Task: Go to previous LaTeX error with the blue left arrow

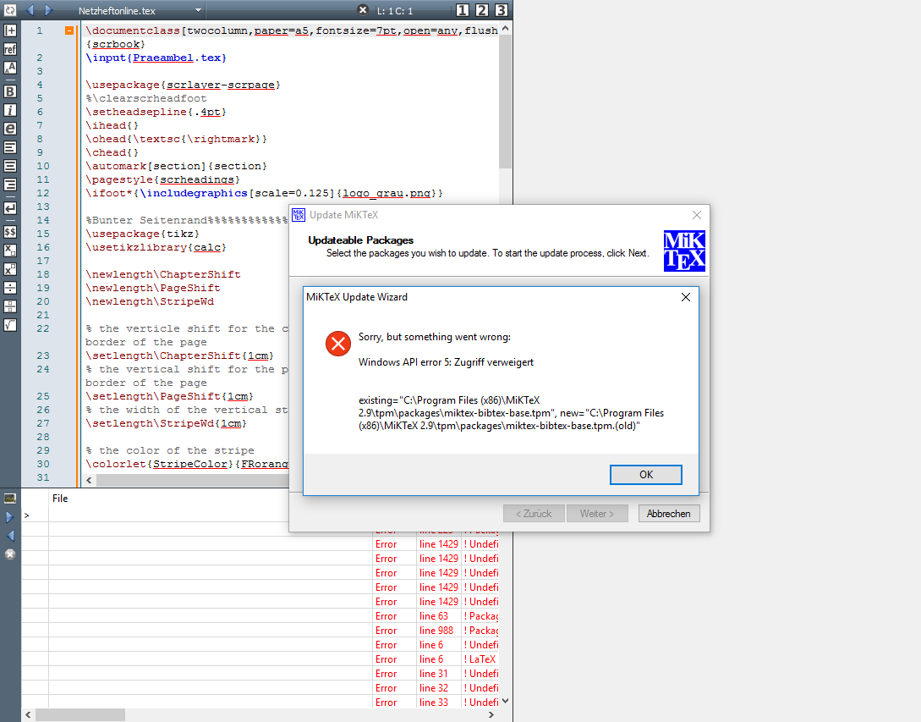Action: pyautogui.click(x=10, y=536)
